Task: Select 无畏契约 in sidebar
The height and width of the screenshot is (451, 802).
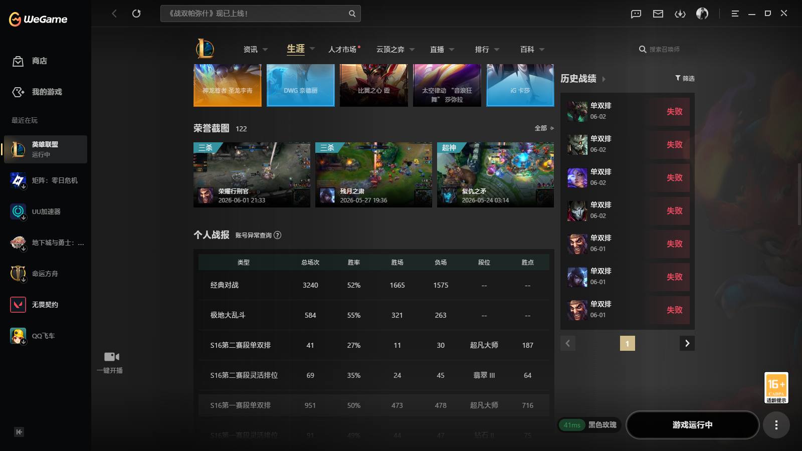Action: click(46, 305)
